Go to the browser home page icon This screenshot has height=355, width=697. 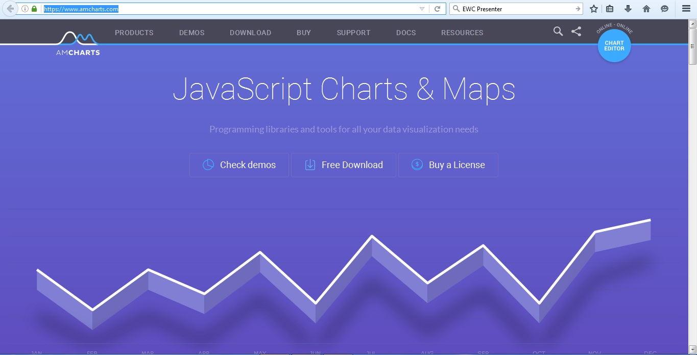pyautogui.click(x=646, y=9)
